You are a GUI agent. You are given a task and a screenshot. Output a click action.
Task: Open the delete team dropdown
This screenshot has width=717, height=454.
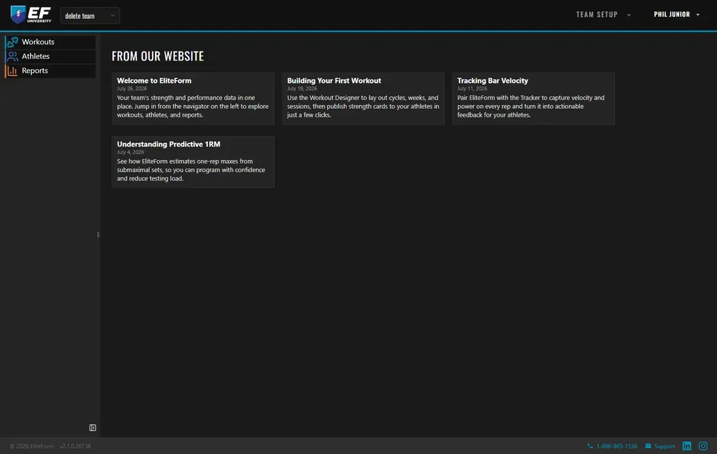90,16
